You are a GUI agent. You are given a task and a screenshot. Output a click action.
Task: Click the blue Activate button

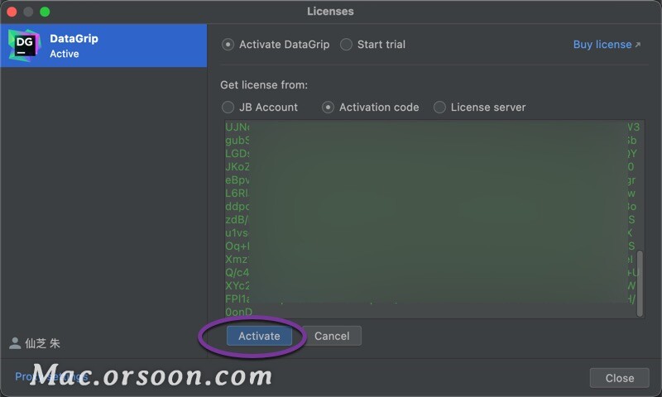tap(259, 336)
